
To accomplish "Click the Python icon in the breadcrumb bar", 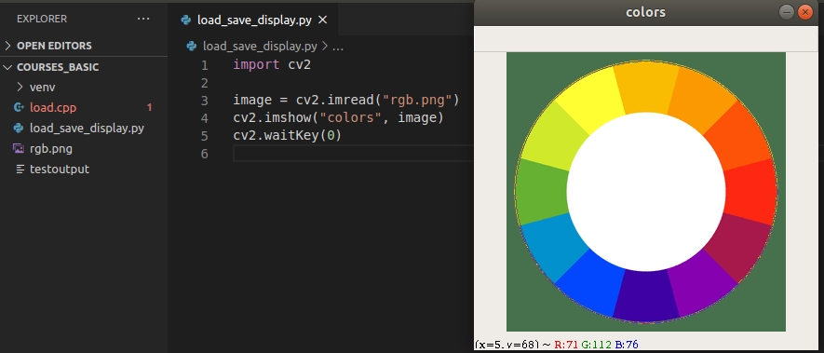I will (192, 47).
